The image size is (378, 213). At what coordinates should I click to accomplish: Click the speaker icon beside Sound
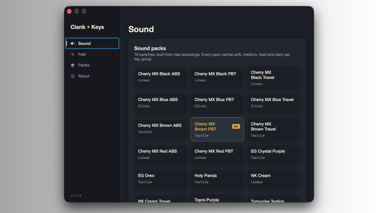[x=73, y=44]
